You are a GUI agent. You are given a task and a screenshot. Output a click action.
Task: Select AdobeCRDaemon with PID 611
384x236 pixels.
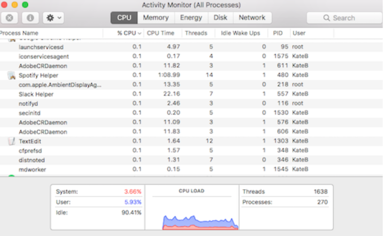43,66
